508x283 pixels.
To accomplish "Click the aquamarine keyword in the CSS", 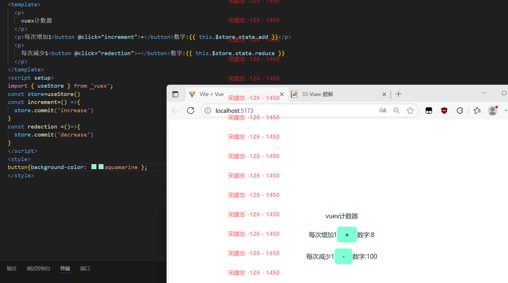I will coord(121,167).
